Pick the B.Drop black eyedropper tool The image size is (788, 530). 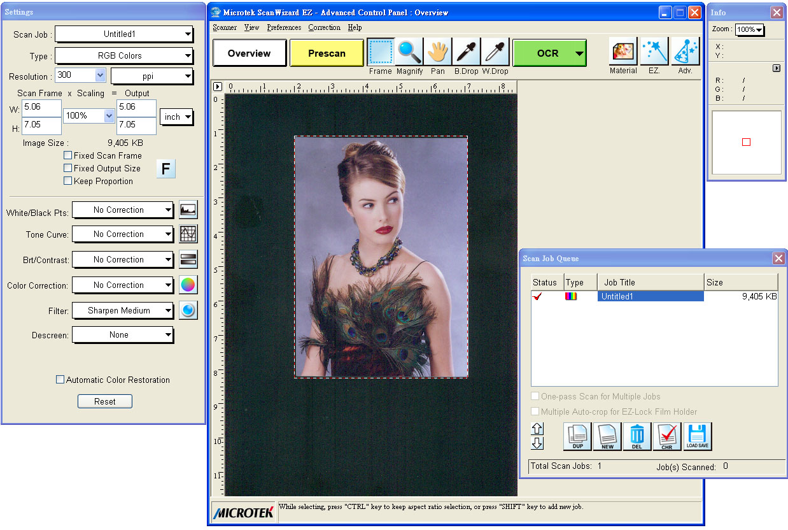point(466,52)
